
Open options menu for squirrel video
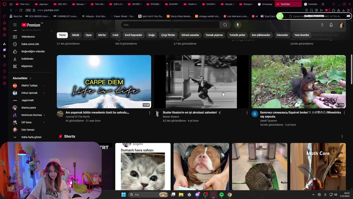click(x=344, y=113)
